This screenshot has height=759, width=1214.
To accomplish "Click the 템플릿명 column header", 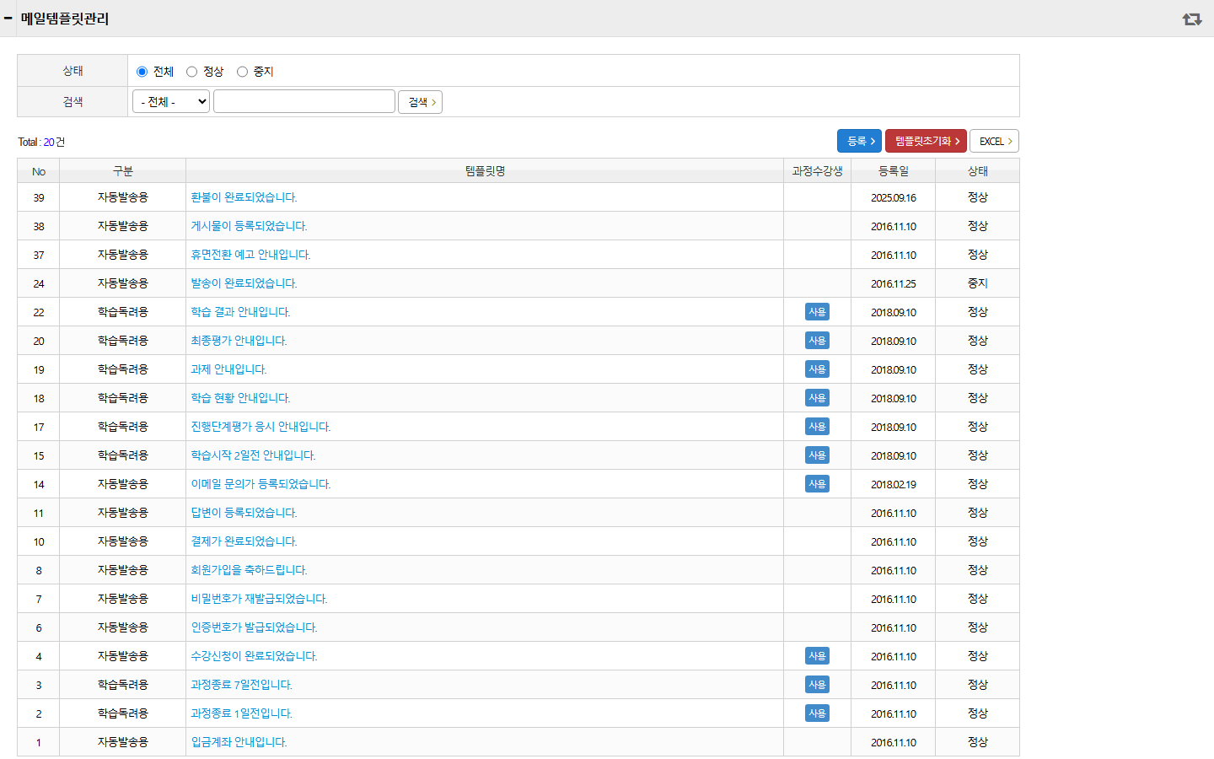I will pos(485,171).
